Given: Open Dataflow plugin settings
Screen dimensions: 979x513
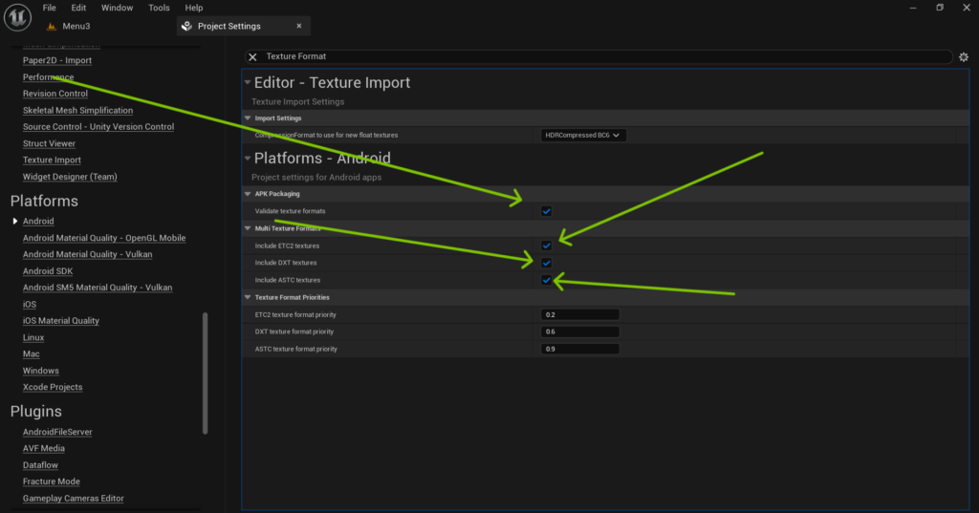Looking at the screenshot, I should (40, 465).
